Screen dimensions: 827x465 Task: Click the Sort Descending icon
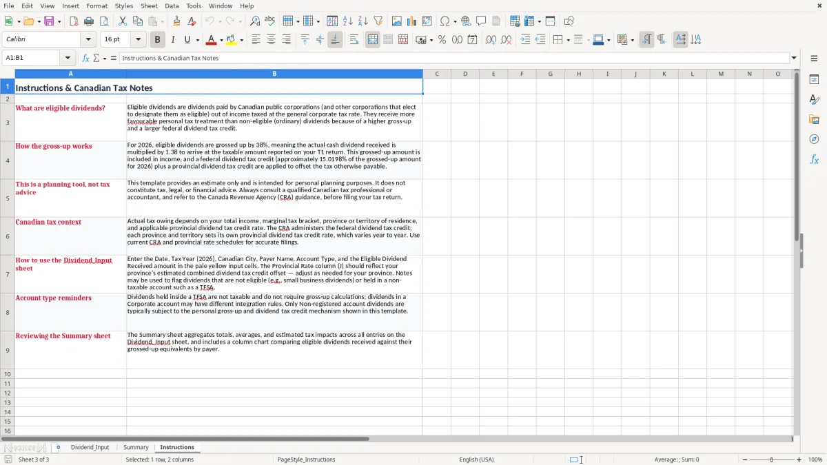pos(363,21)
